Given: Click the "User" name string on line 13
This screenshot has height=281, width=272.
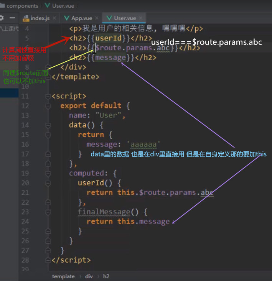Looking at the screenshot, I should click(109, 115).
